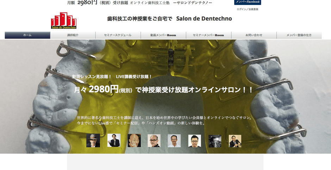Select the ホーム menu tab
This screenshot has width=331, height=170.
click(27, 35)
